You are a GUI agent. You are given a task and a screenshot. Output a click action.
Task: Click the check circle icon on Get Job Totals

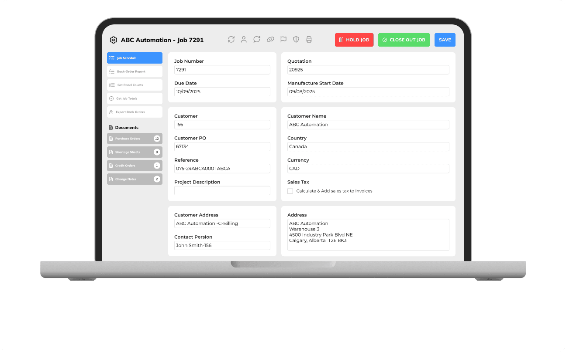111,98
